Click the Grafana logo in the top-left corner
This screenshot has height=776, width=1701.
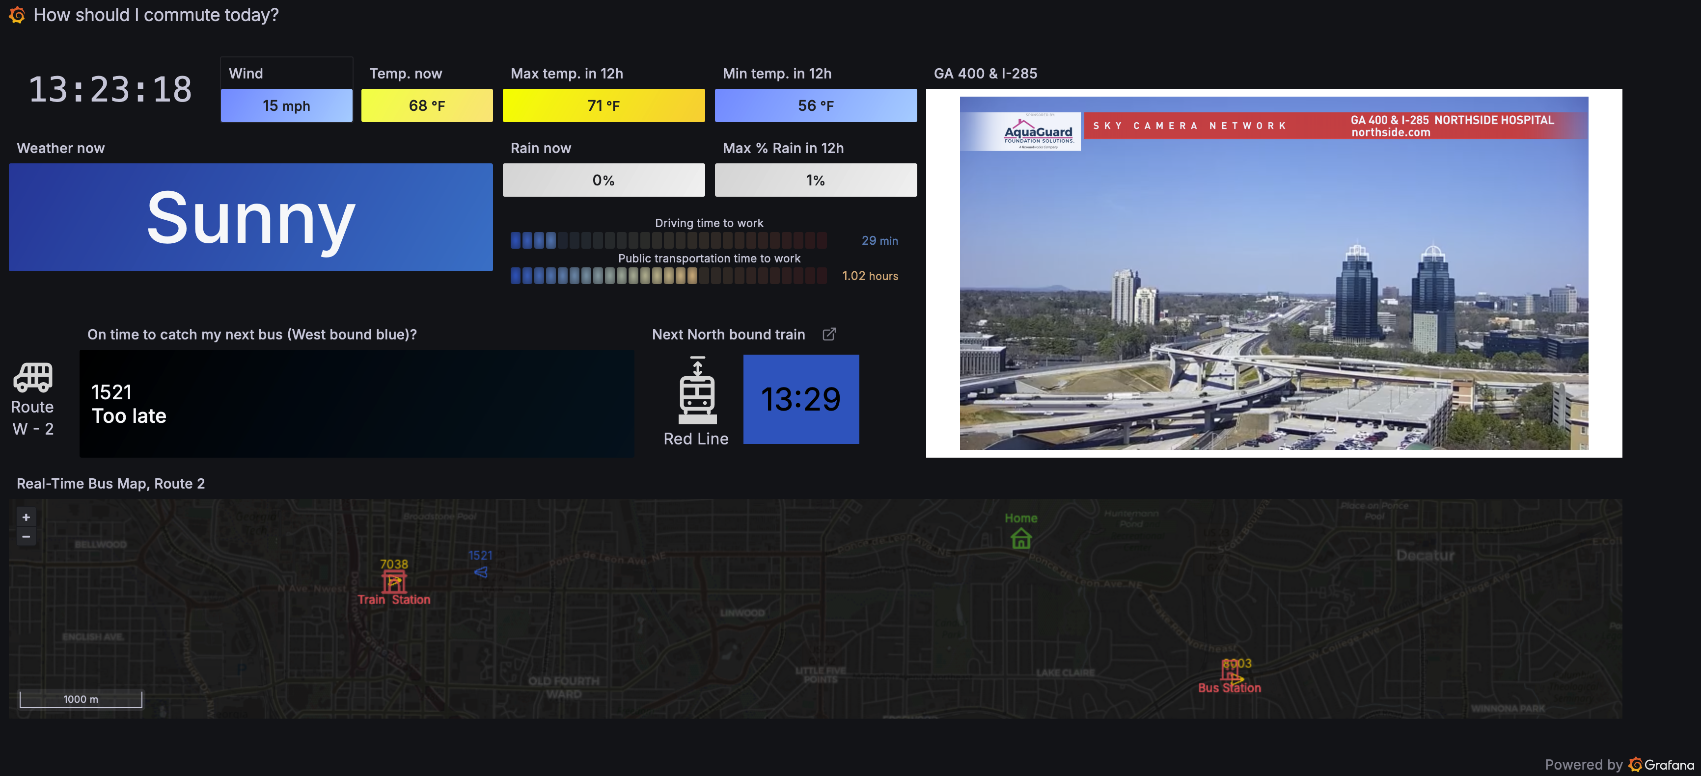pos(17,15)
